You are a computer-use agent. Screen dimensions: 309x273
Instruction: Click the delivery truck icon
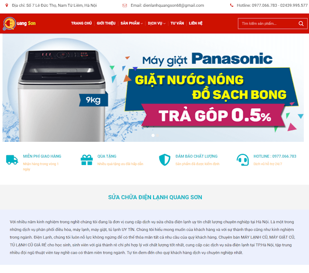12,160
